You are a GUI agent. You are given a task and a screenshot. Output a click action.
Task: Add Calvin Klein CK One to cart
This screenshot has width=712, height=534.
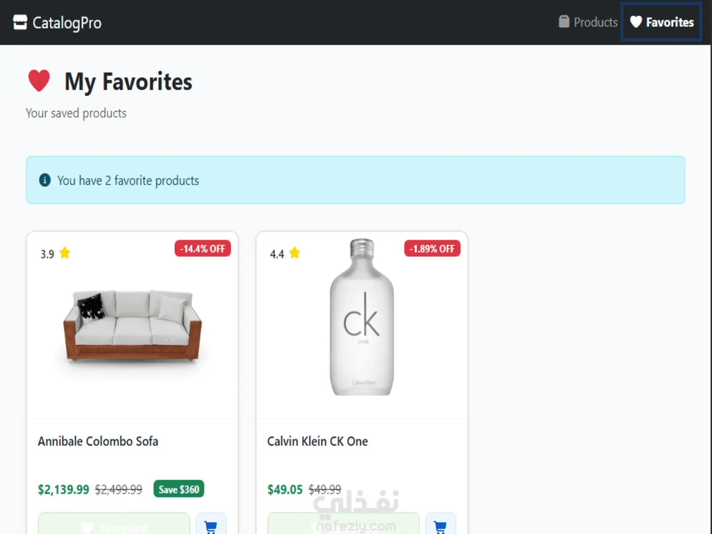pos(441,525)
